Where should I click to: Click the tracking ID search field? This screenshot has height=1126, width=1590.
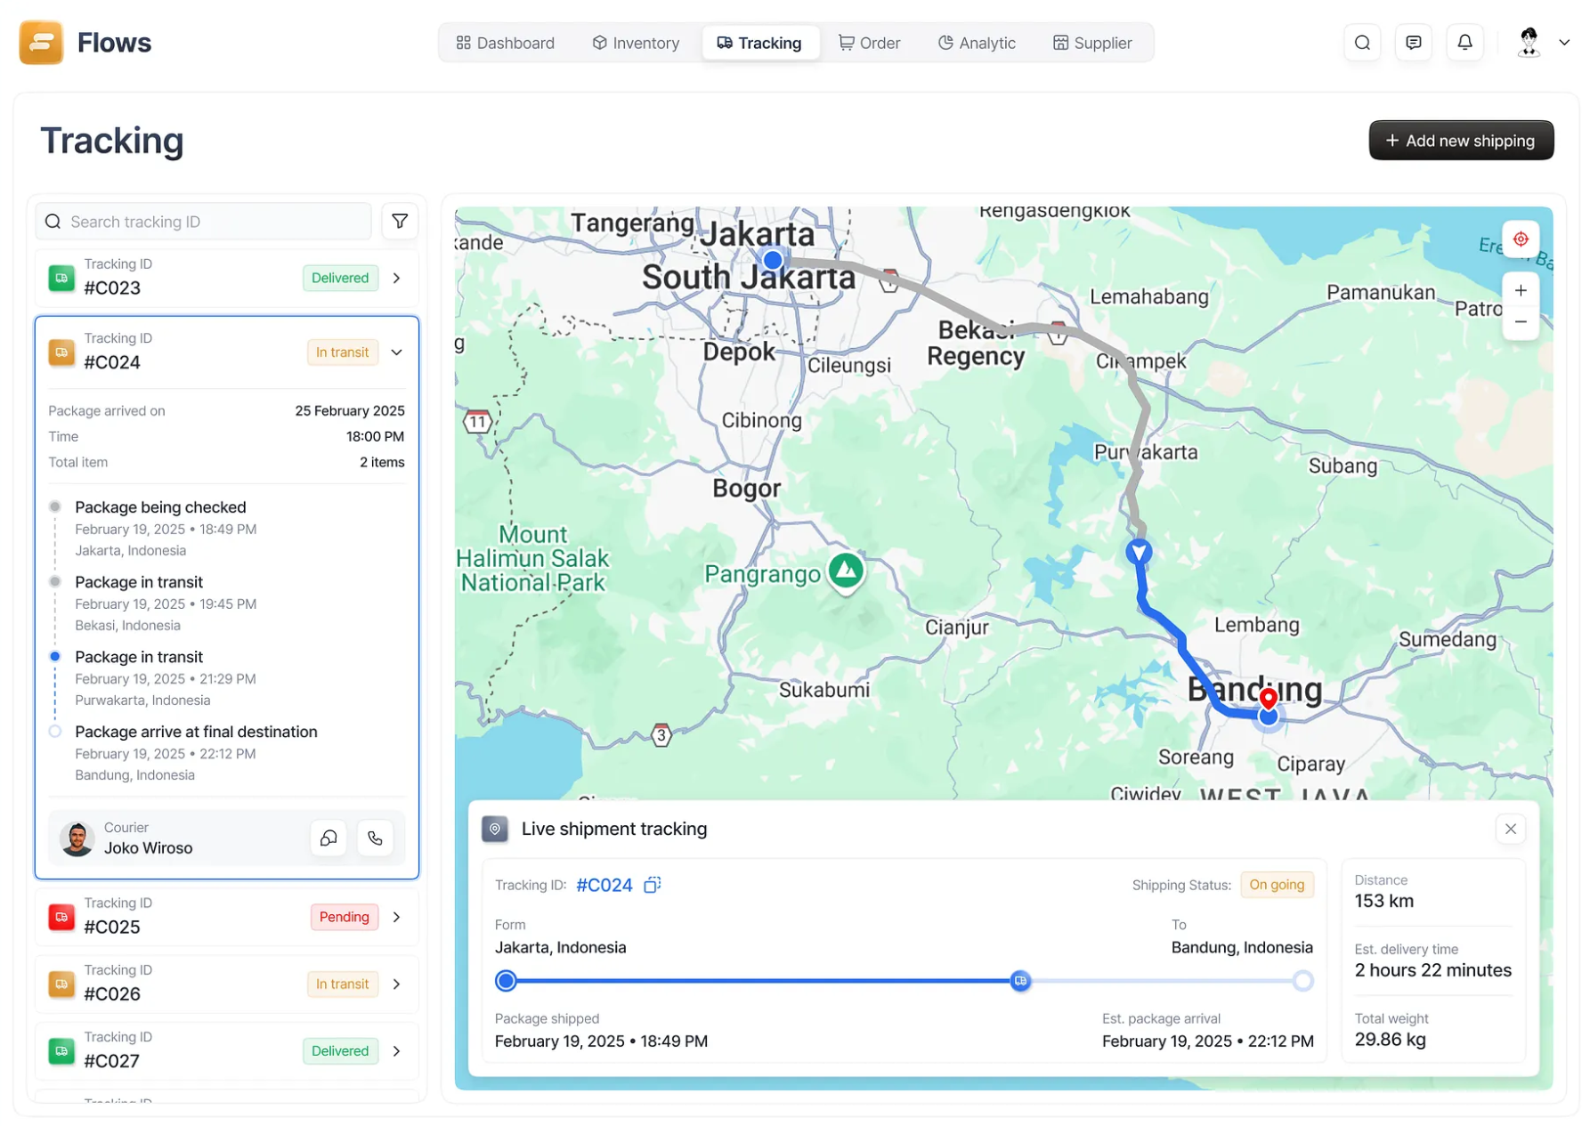coord(203,221)
